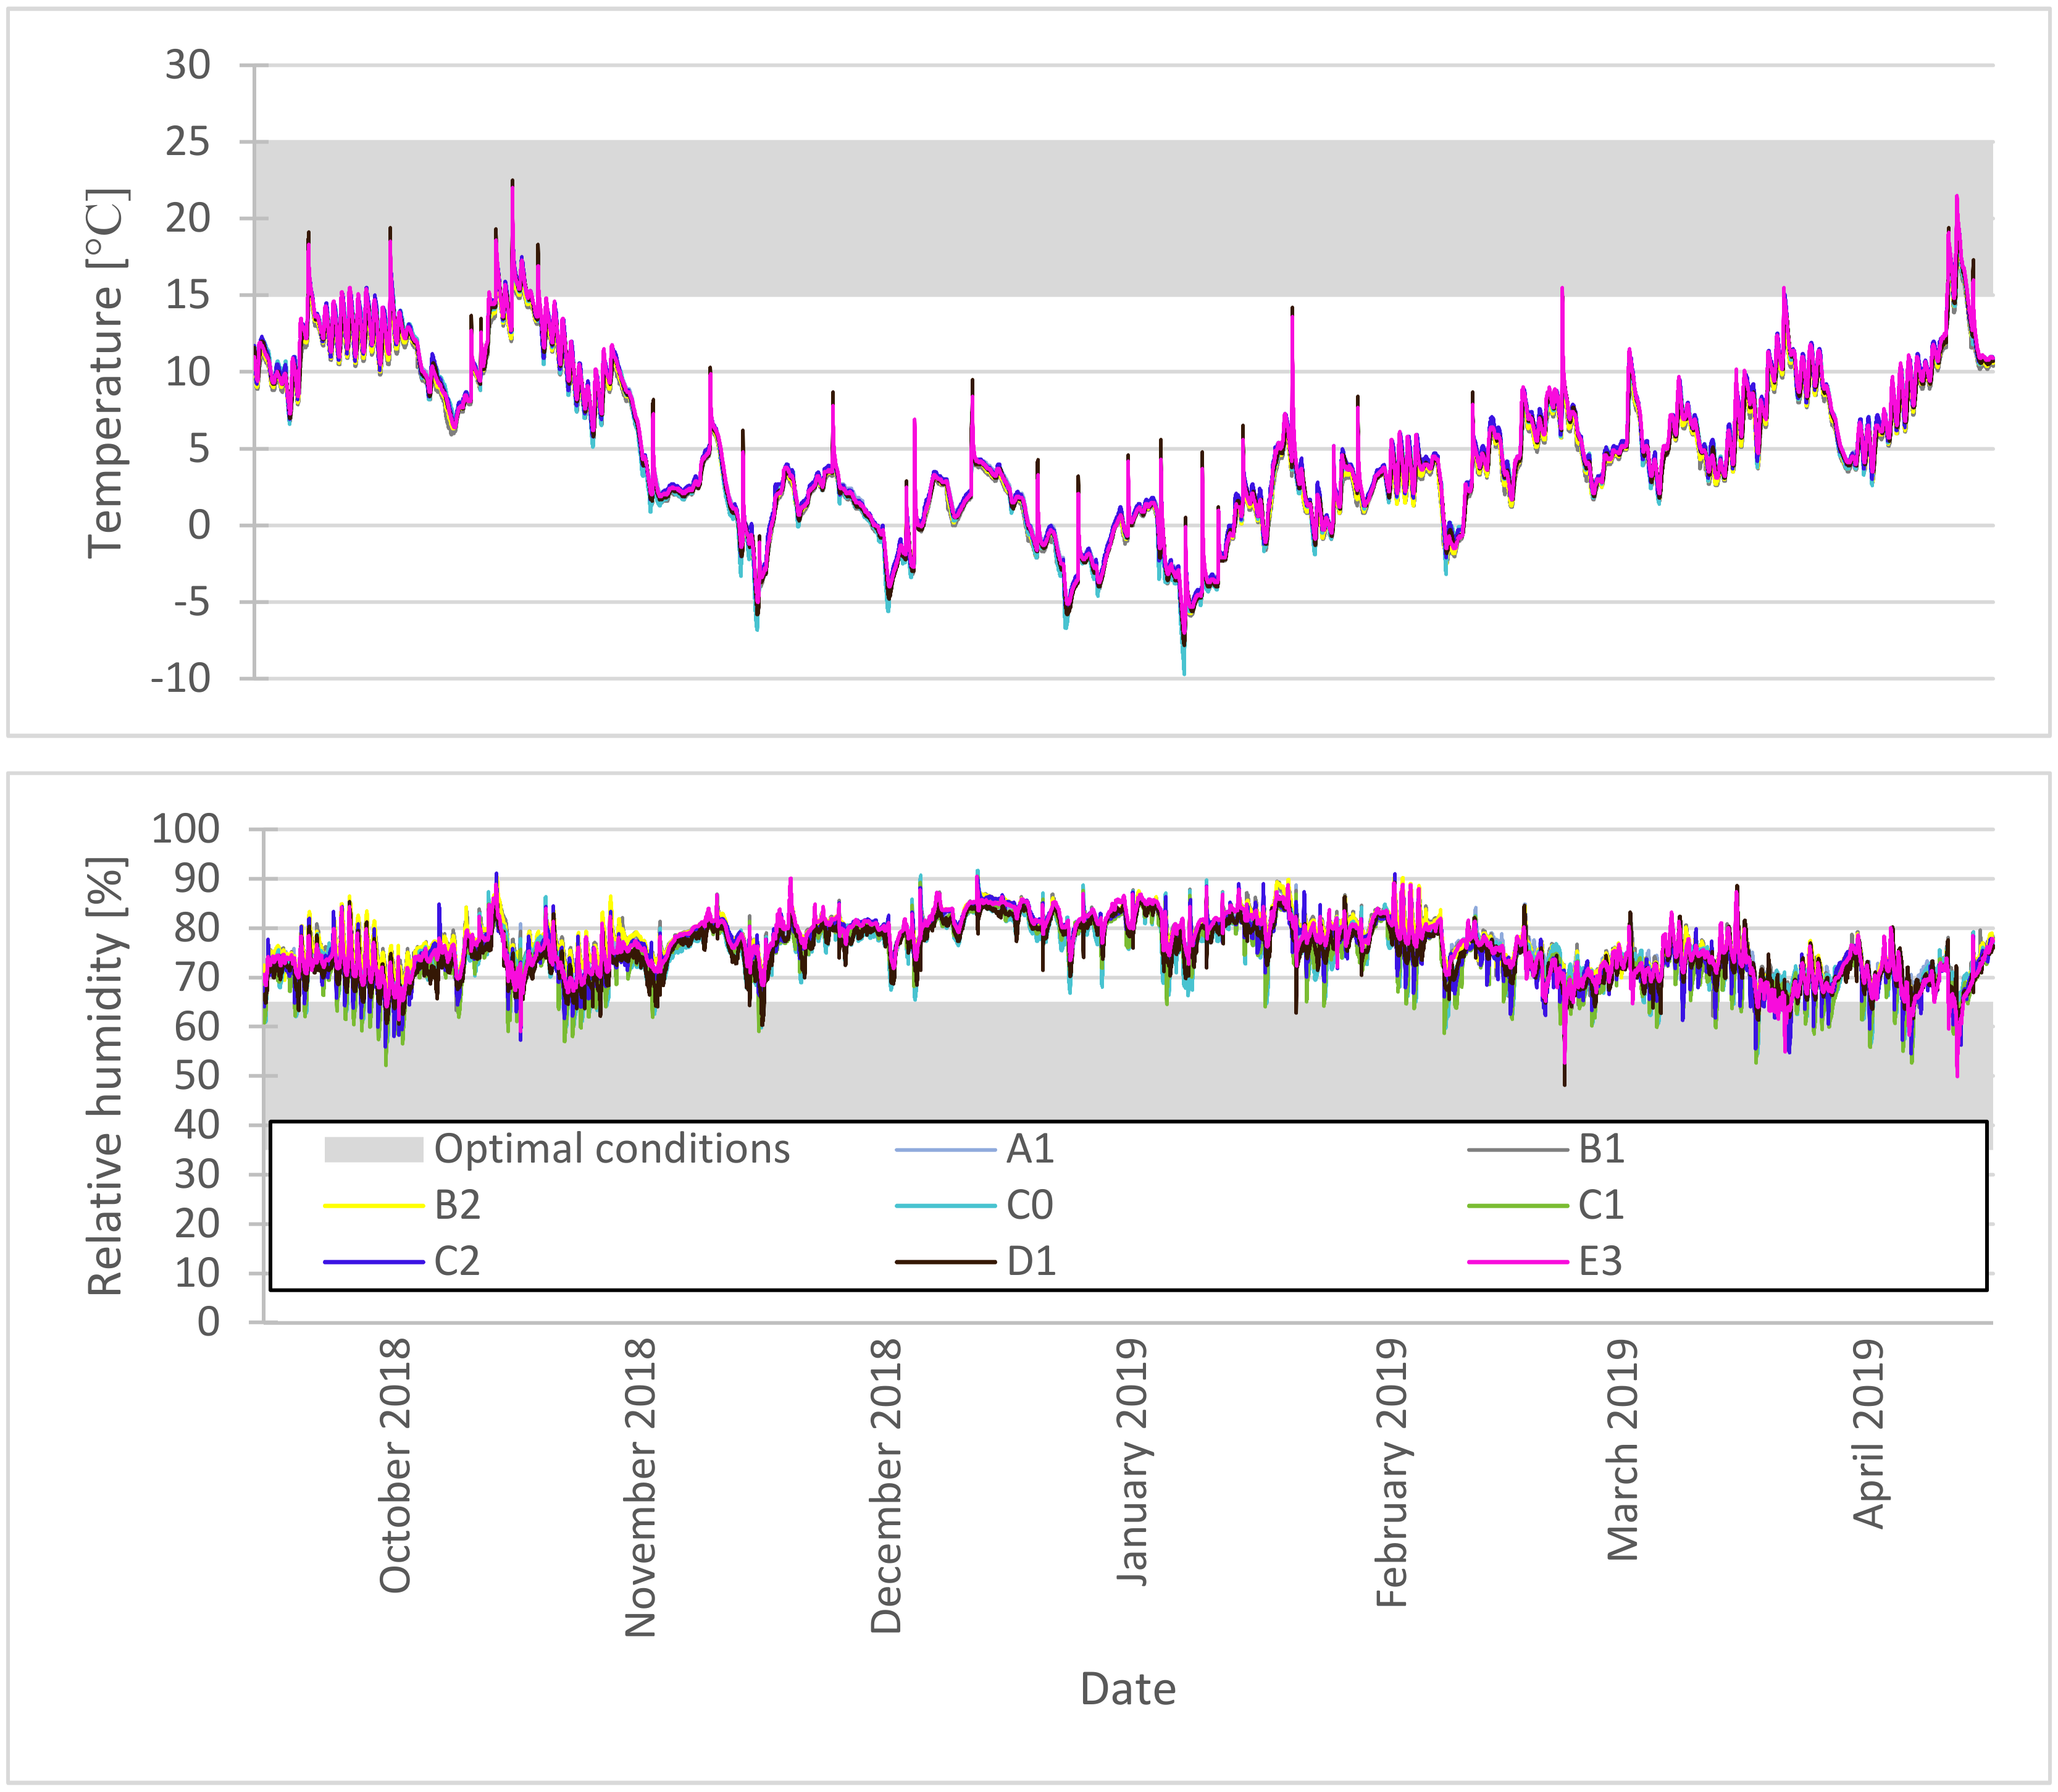The image size is (2058, 1792).
Task: Select the 'C1' legend label
Action: click(1601, 1205)
